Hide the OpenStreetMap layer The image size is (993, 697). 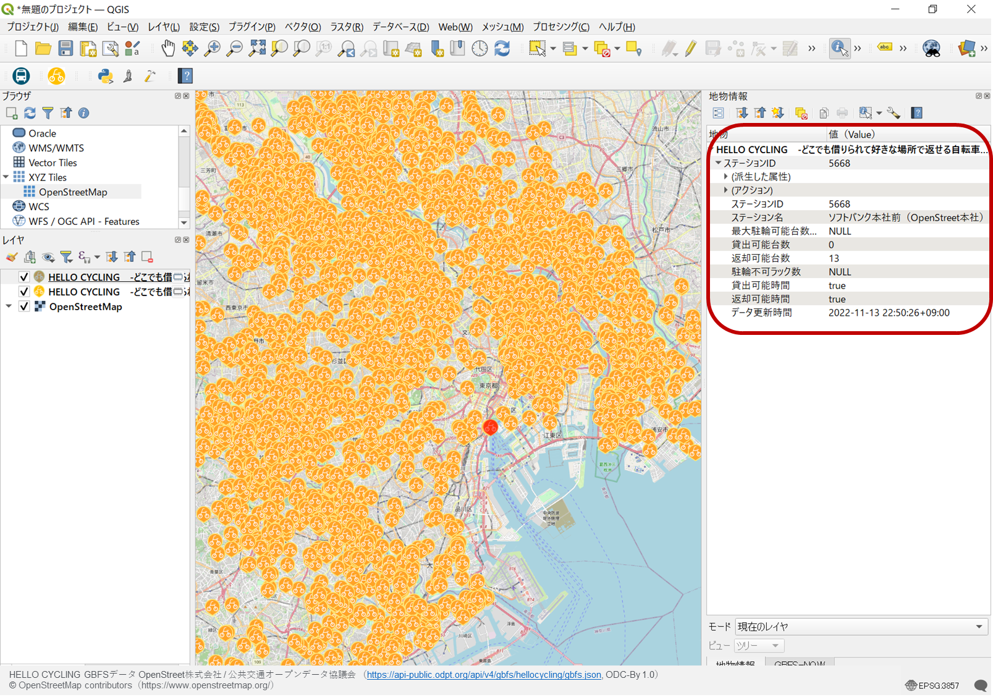pos(24,306)
